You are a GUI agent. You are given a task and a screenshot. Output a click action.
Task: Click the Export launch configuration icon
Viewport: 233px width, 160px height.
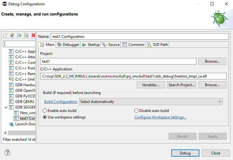tap(19, 35)
